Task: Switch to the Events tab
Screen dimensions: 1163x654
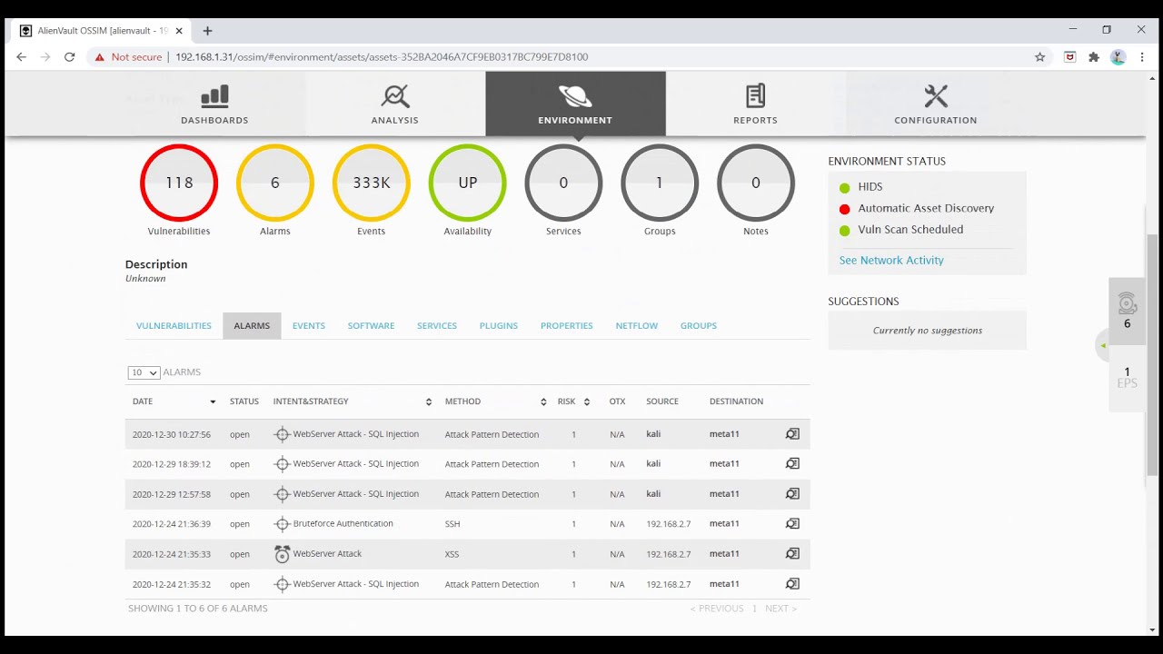Action: point(309,325)
